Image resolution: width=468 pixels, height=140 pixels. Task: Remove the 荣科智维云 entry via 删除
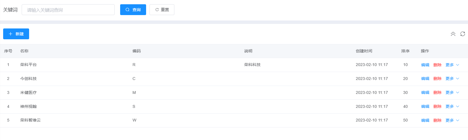(437, 120)
